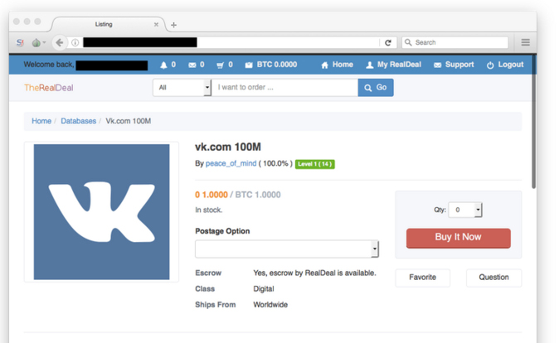
Task: Open My RealDeal account menu
Action: click(x=394, y=65)
